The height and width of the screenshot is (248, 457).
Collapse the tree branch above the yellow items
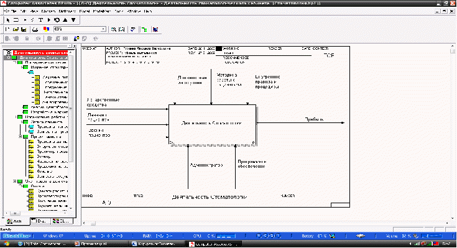click(21, 136)
